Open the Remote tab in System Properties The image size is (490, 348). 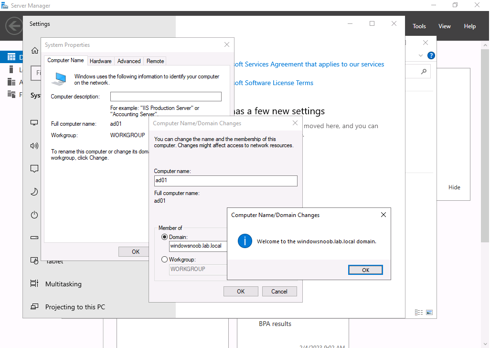155,61
